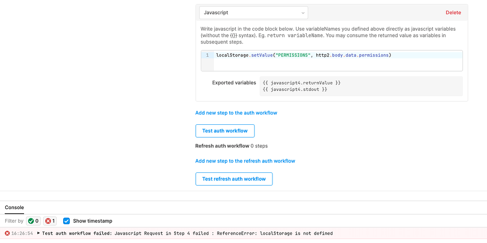Filter console by green success check icon
Viewport: 487px width, 243px height.
(x=33, y=221)
